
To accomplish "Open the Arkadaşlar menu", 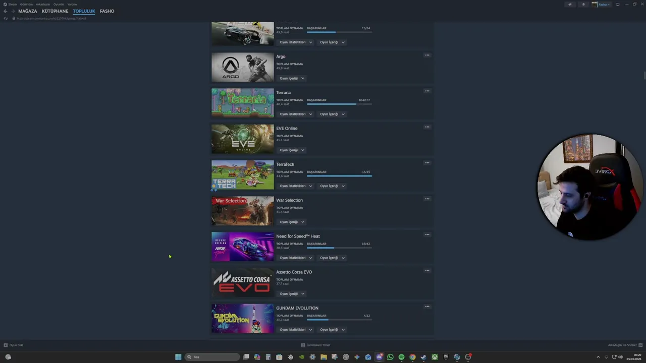I will coord(43,4).
